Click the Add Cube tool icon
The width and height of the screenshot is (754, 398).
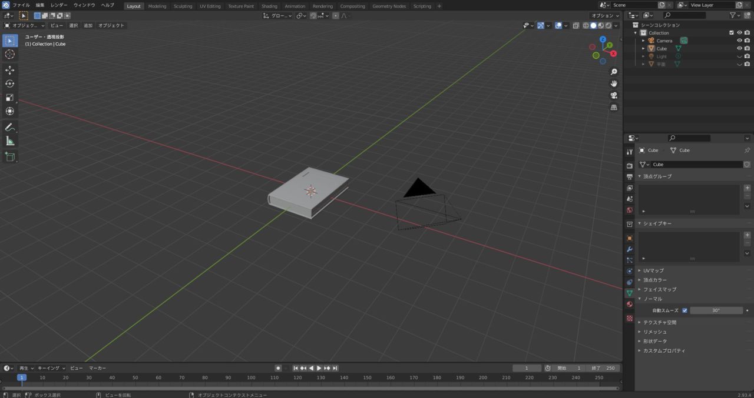pyautogui.click(x=10, y=157)
